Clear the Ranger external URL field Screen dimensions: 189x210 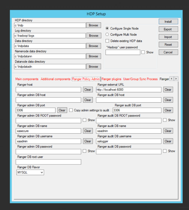(x=168, y=90)
